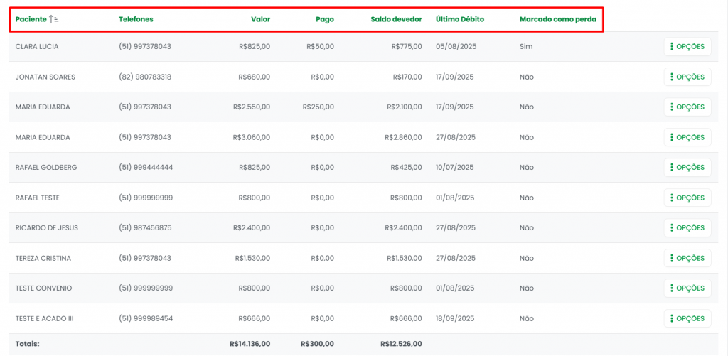
Task: Click three-dots icon in Teste Convenio's row
Action: tap(671, 288)
